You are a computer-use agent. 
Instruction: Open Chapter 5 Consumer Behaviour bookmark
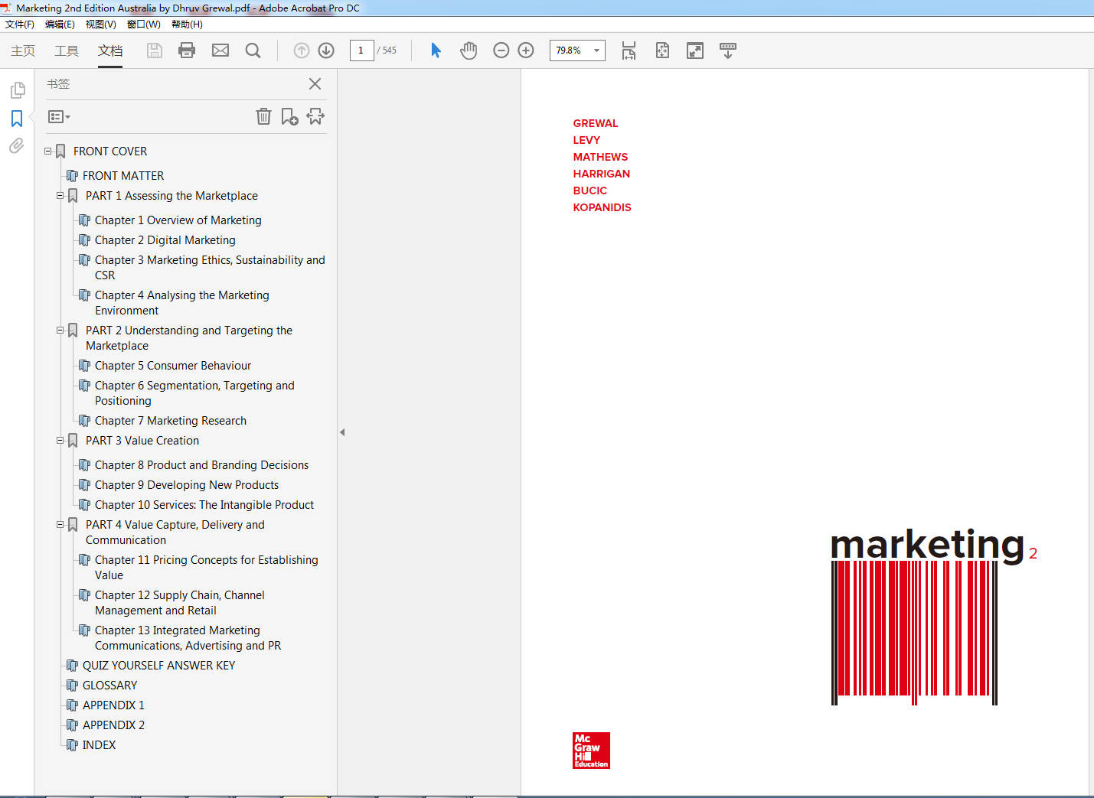click(173, 366)
